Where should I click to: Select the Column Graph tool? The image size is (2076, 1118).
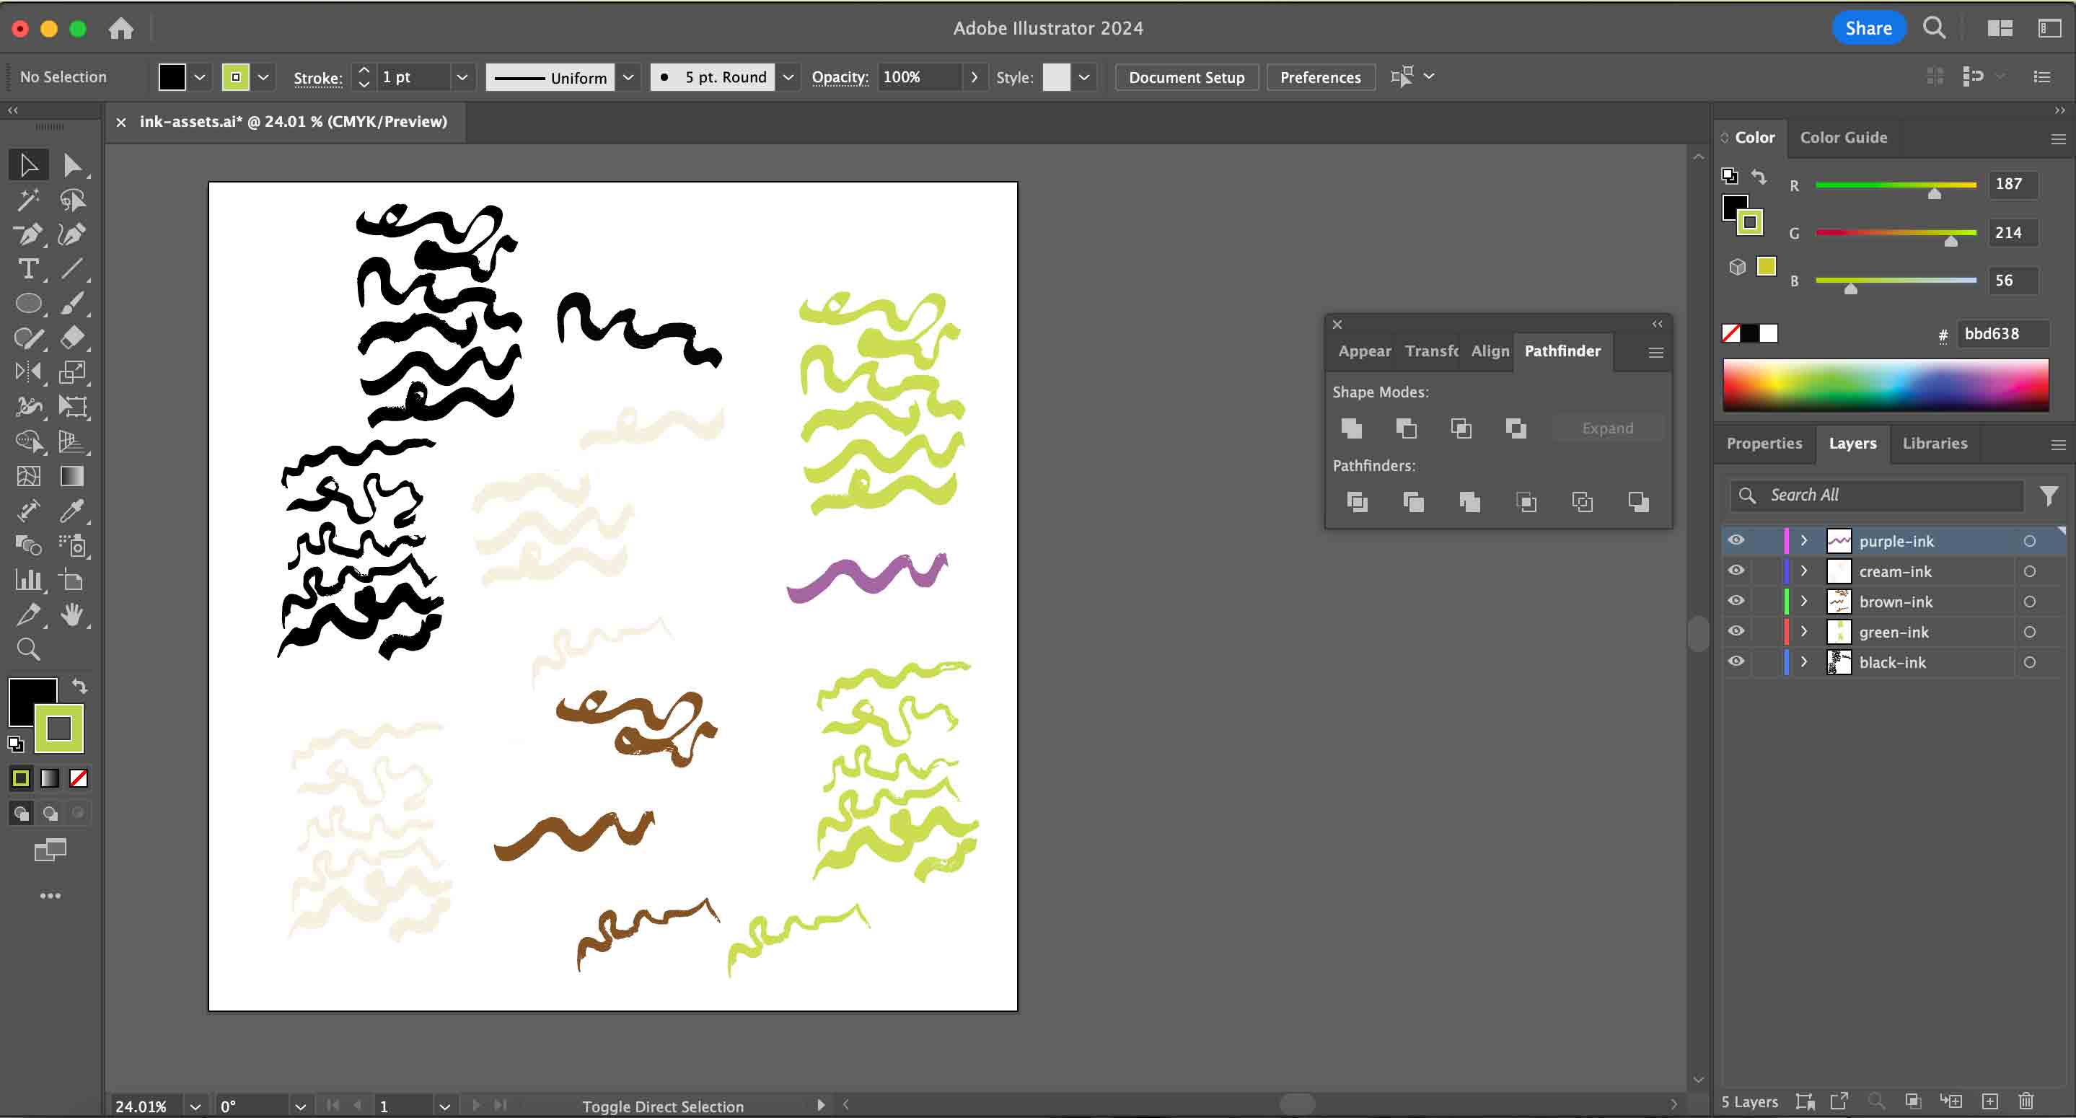tap(29, 581)
